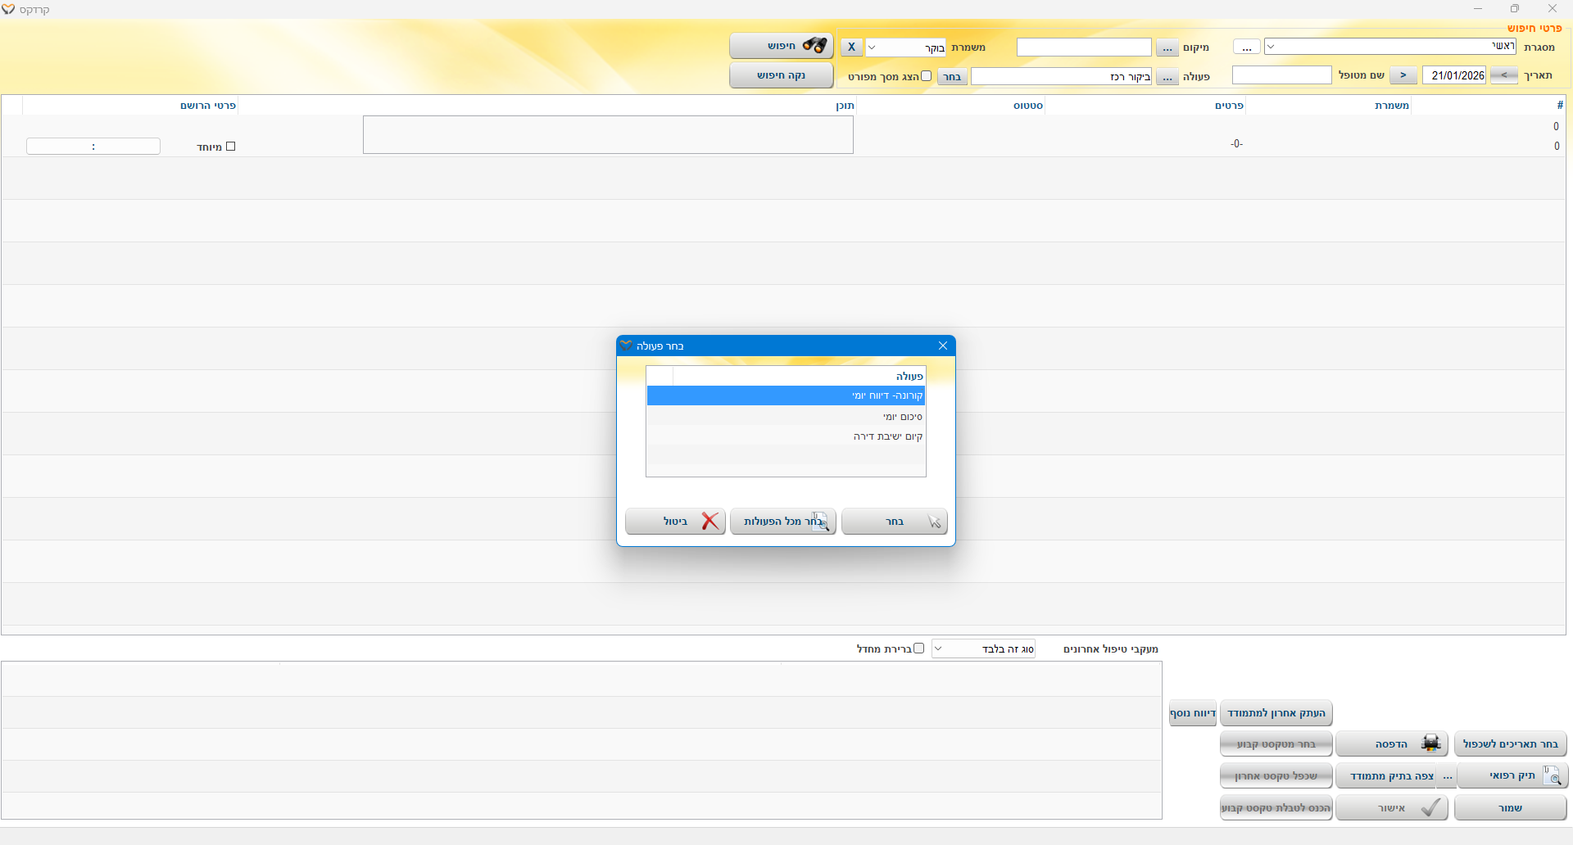The height and width of the screenshot is (845, 1573).
Task: Check the מיוחד checkbox
Action: tap(230, 147)
